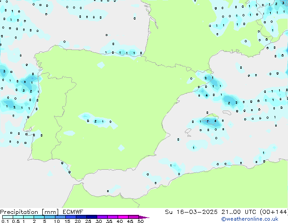This screenshot has width=288, height=223.
Task: Click the '10' legend scale label
Action: (57, 221)
